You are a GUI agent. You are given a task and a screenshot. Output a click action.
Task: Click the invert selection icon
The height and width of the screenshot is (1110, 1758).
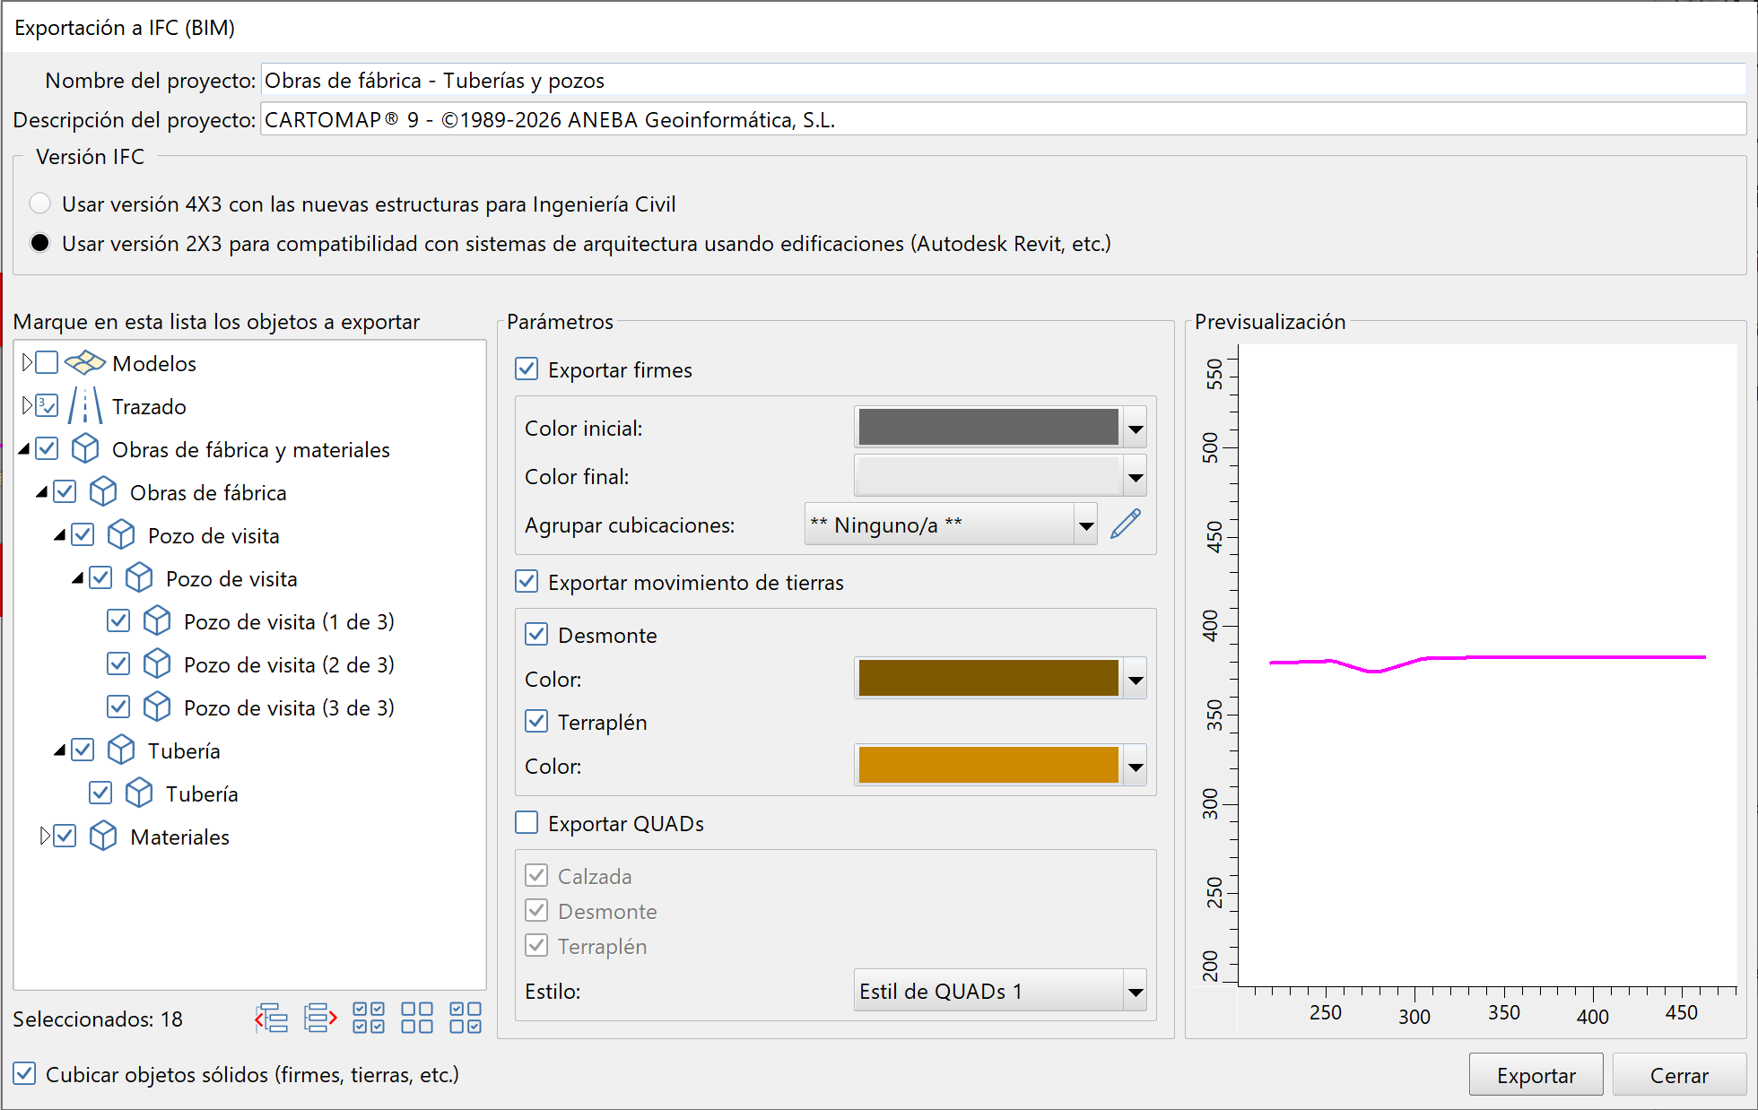pos(466,1019)
